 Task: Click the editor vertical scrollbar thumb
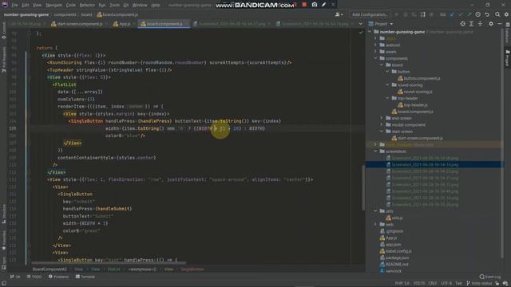coord(363,188)
